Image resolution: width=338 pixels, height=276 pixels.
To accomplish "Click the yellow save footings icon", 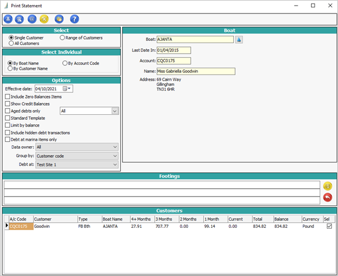I will tap(327, 186).
